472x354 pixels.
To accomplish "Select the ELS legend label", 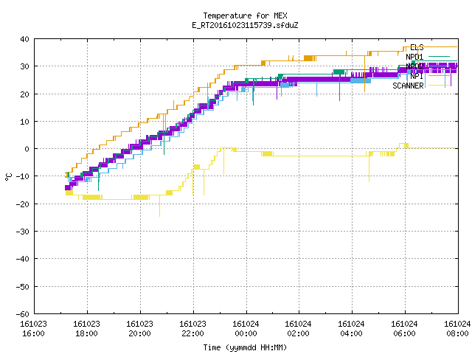I will [417, 47].
